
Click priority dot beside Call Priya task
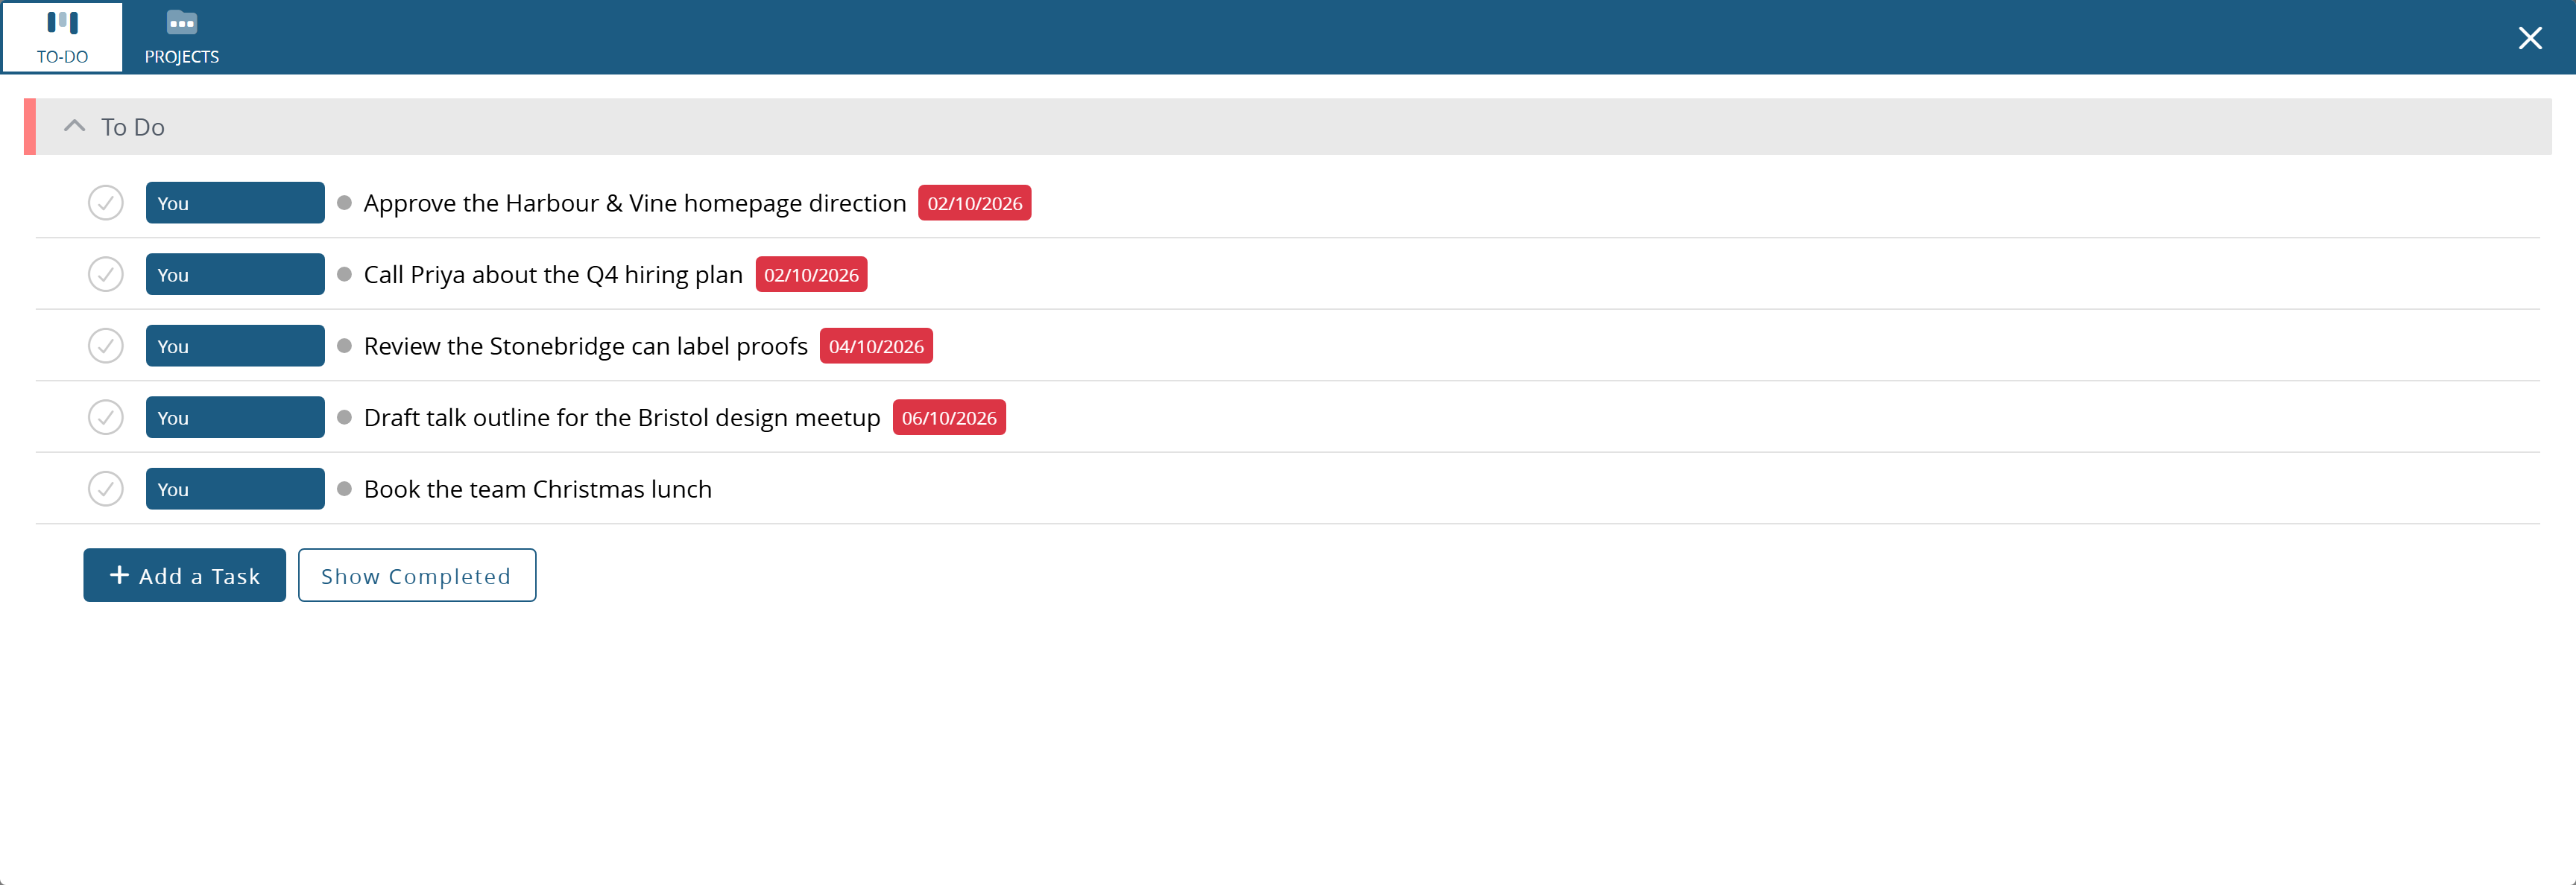click(x=344, y=273)
